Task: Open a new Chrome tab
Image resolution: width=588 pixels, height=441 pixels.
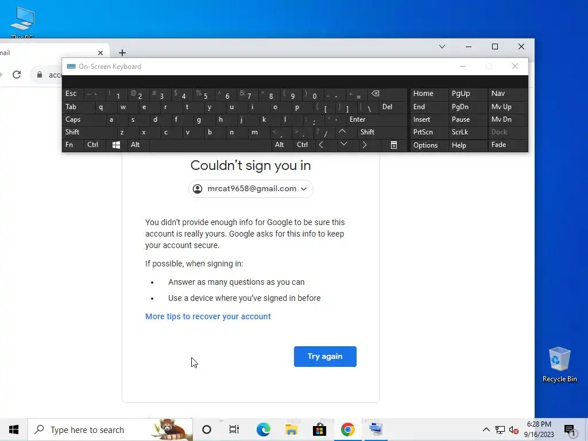Action: pyautogui.click(x=122, y=53)
